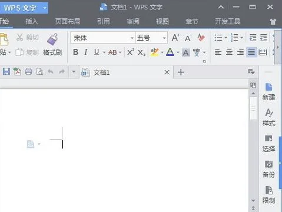This screenshot has height=212, width=282.
Task: Decrease font size with A- icon
Action: coord(188,38)
